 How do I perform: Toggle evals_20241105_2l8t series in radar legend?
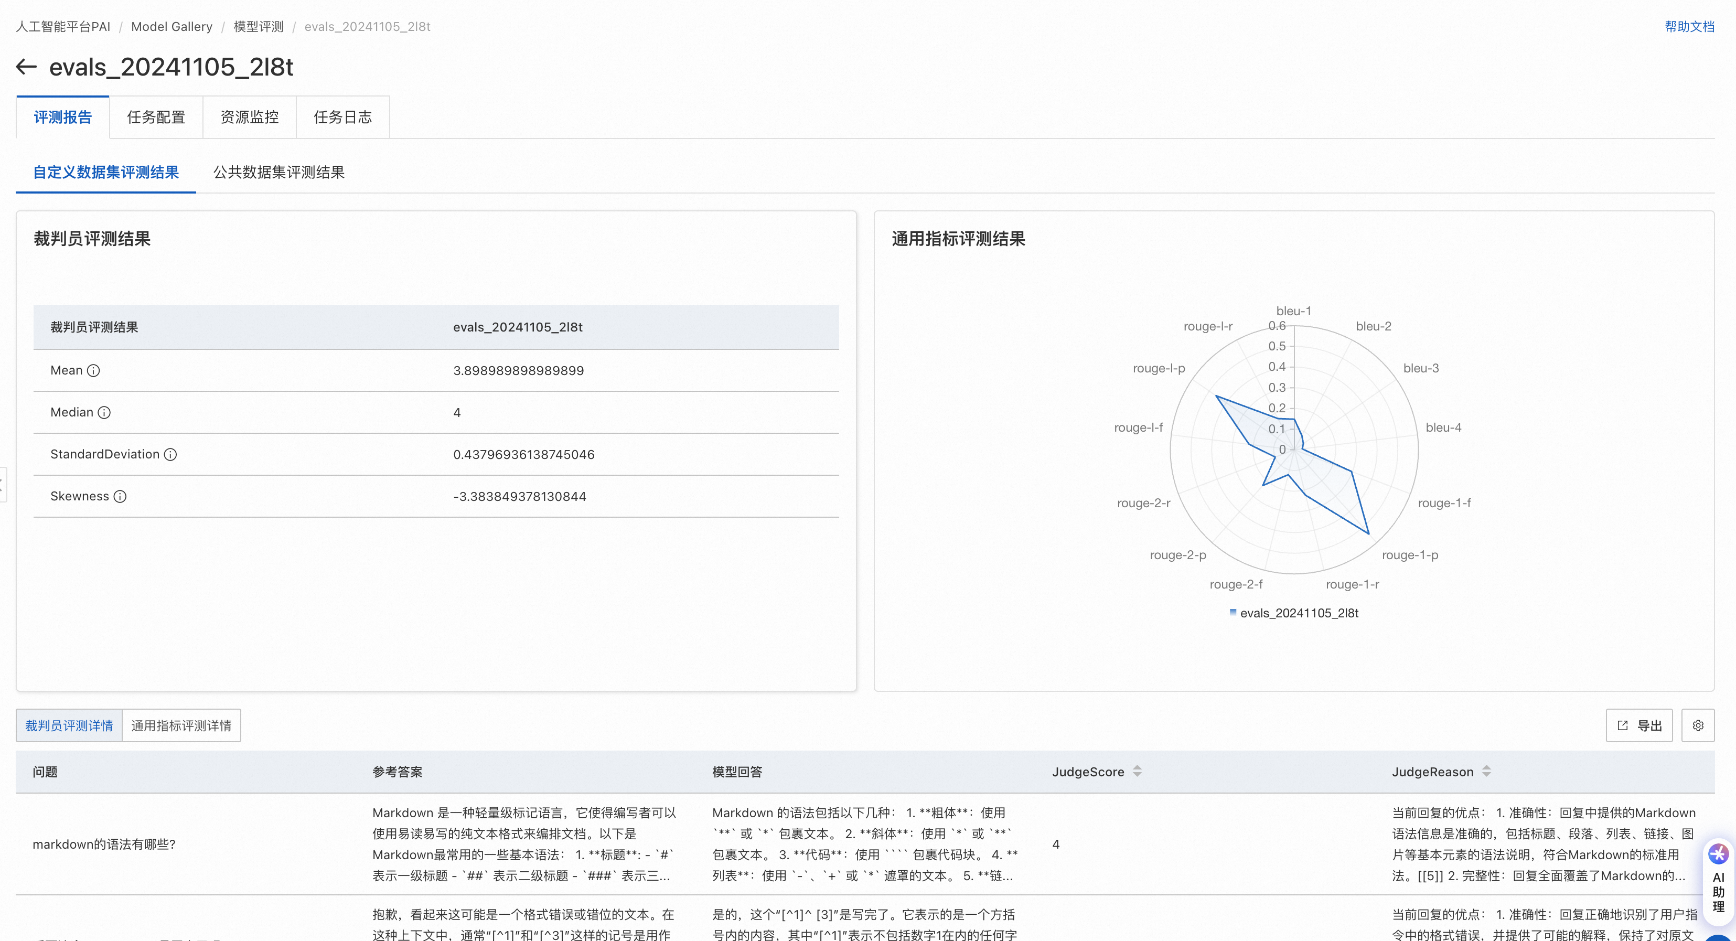click(1293, 613)
